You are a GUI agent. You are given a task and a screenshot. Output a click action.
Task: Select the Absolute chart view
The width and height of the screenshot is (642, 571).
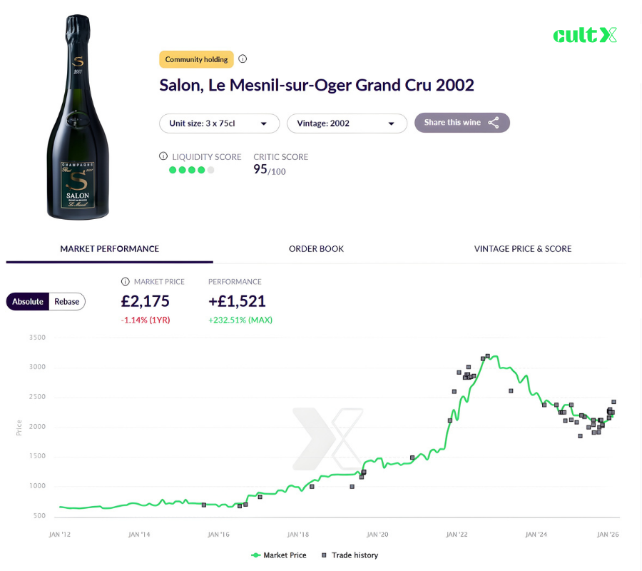pos(28,301)
